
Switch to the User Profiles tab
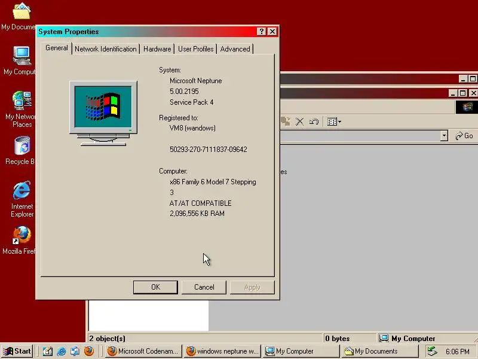tap(195, 49)
